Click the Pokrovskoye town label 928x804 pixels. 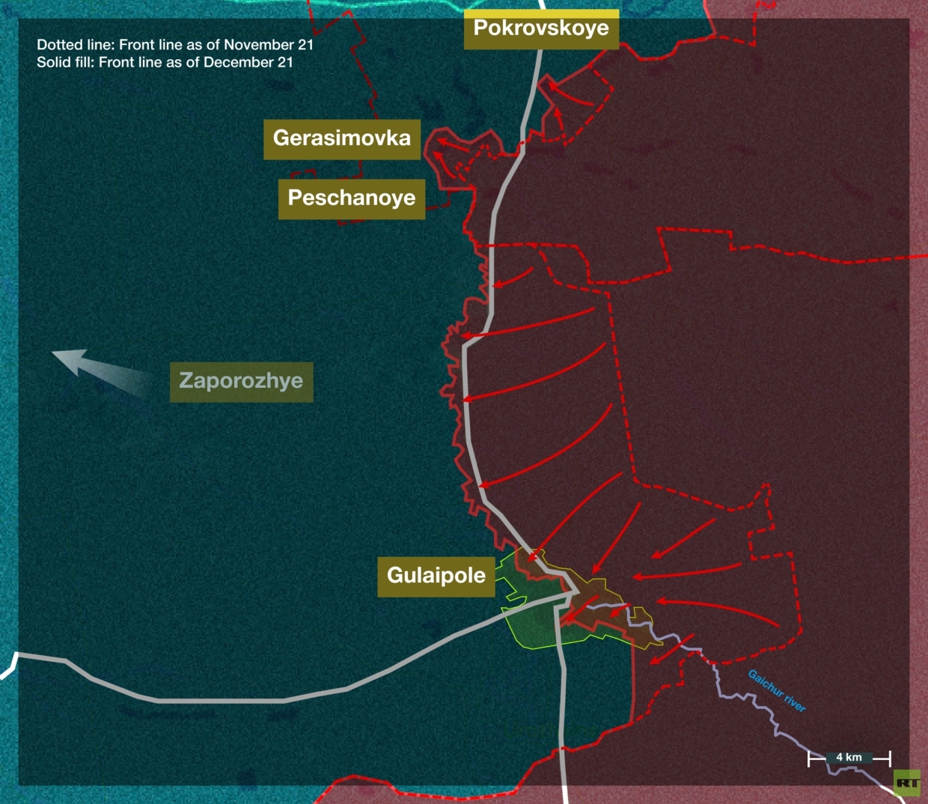pos(541,29)
